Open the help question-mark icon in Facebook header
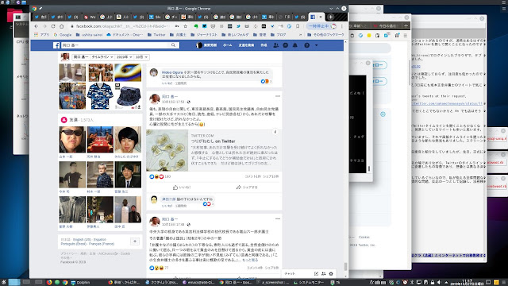The width and height of the screenshot is (508, 286). click(x=306, y=45)
